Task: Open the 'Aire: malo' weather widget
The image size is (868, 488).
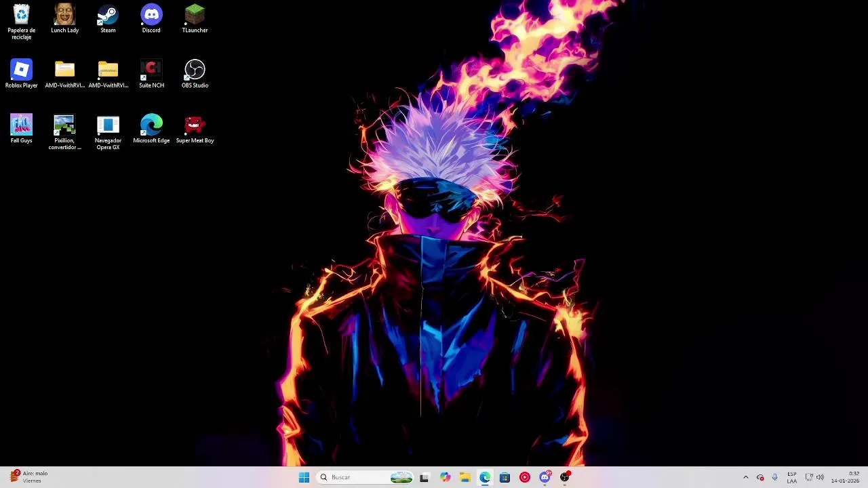Action: click(x=28, y=477)
